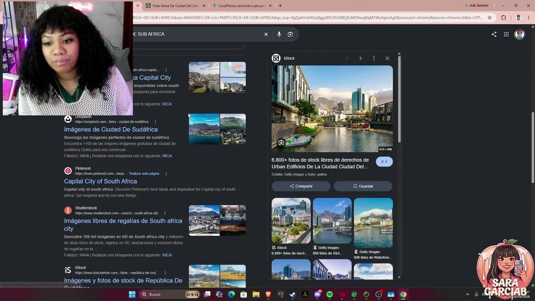535x301 pixels.
Task: Start a voice search with the microphone
Action: click(279, 34)
